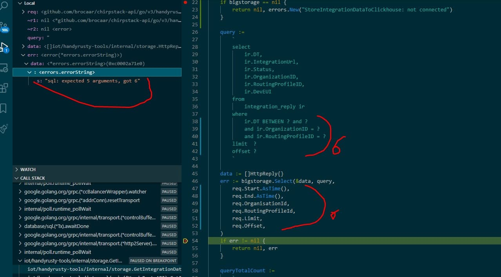Click ir.Status on line 31
501x277 pixels.
(259, 69)
